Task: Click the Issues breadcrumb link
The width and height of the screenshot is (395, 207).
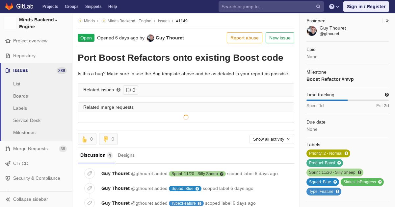Action: [x=164, y=21]
